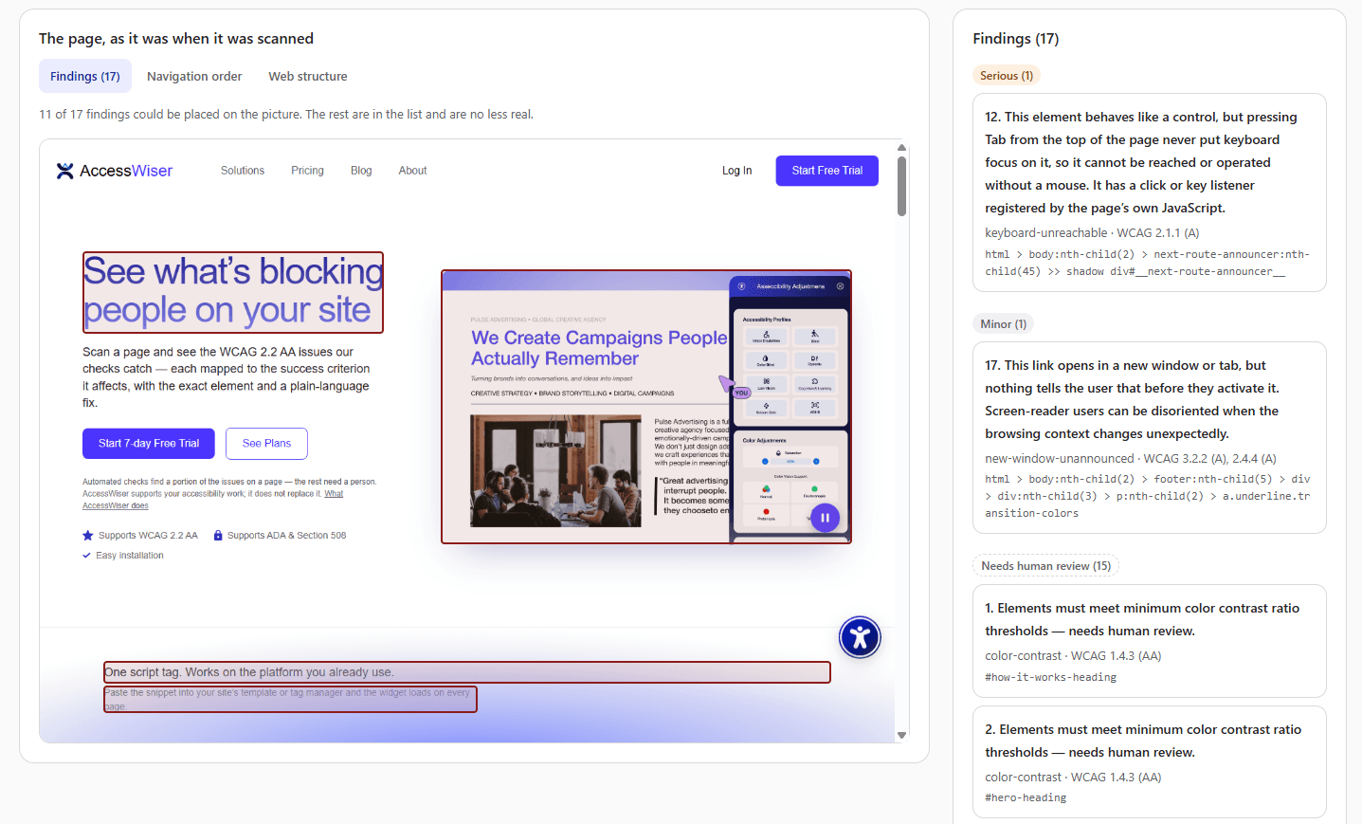Open the Pricing nav item
This screenshot has width=1362, height=824.
tap(307, 171)
